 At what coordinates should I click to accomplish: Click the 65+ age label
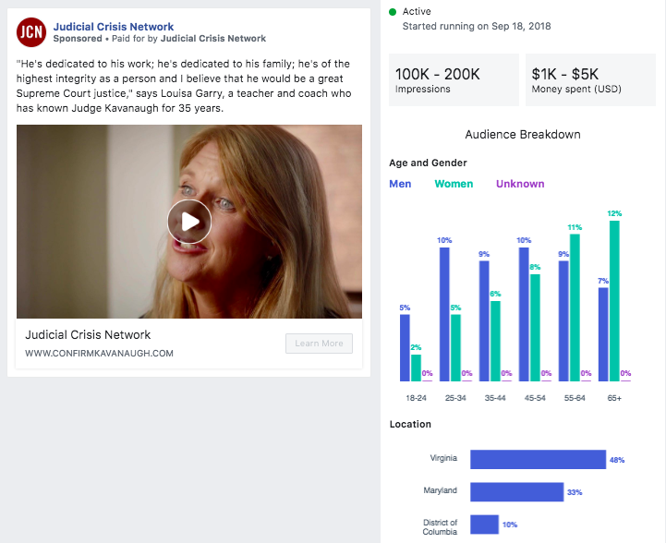point(614,398)
